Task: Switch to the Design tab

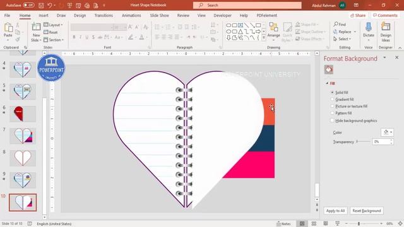Action: (80, 15)
